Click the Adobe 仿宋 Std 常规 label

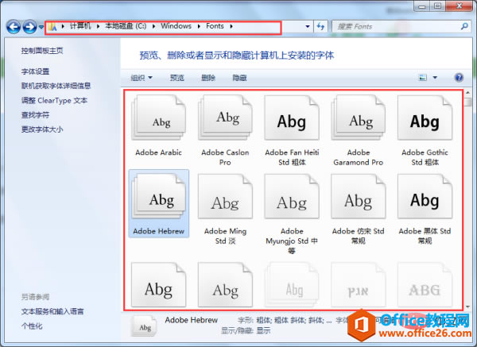359,236
